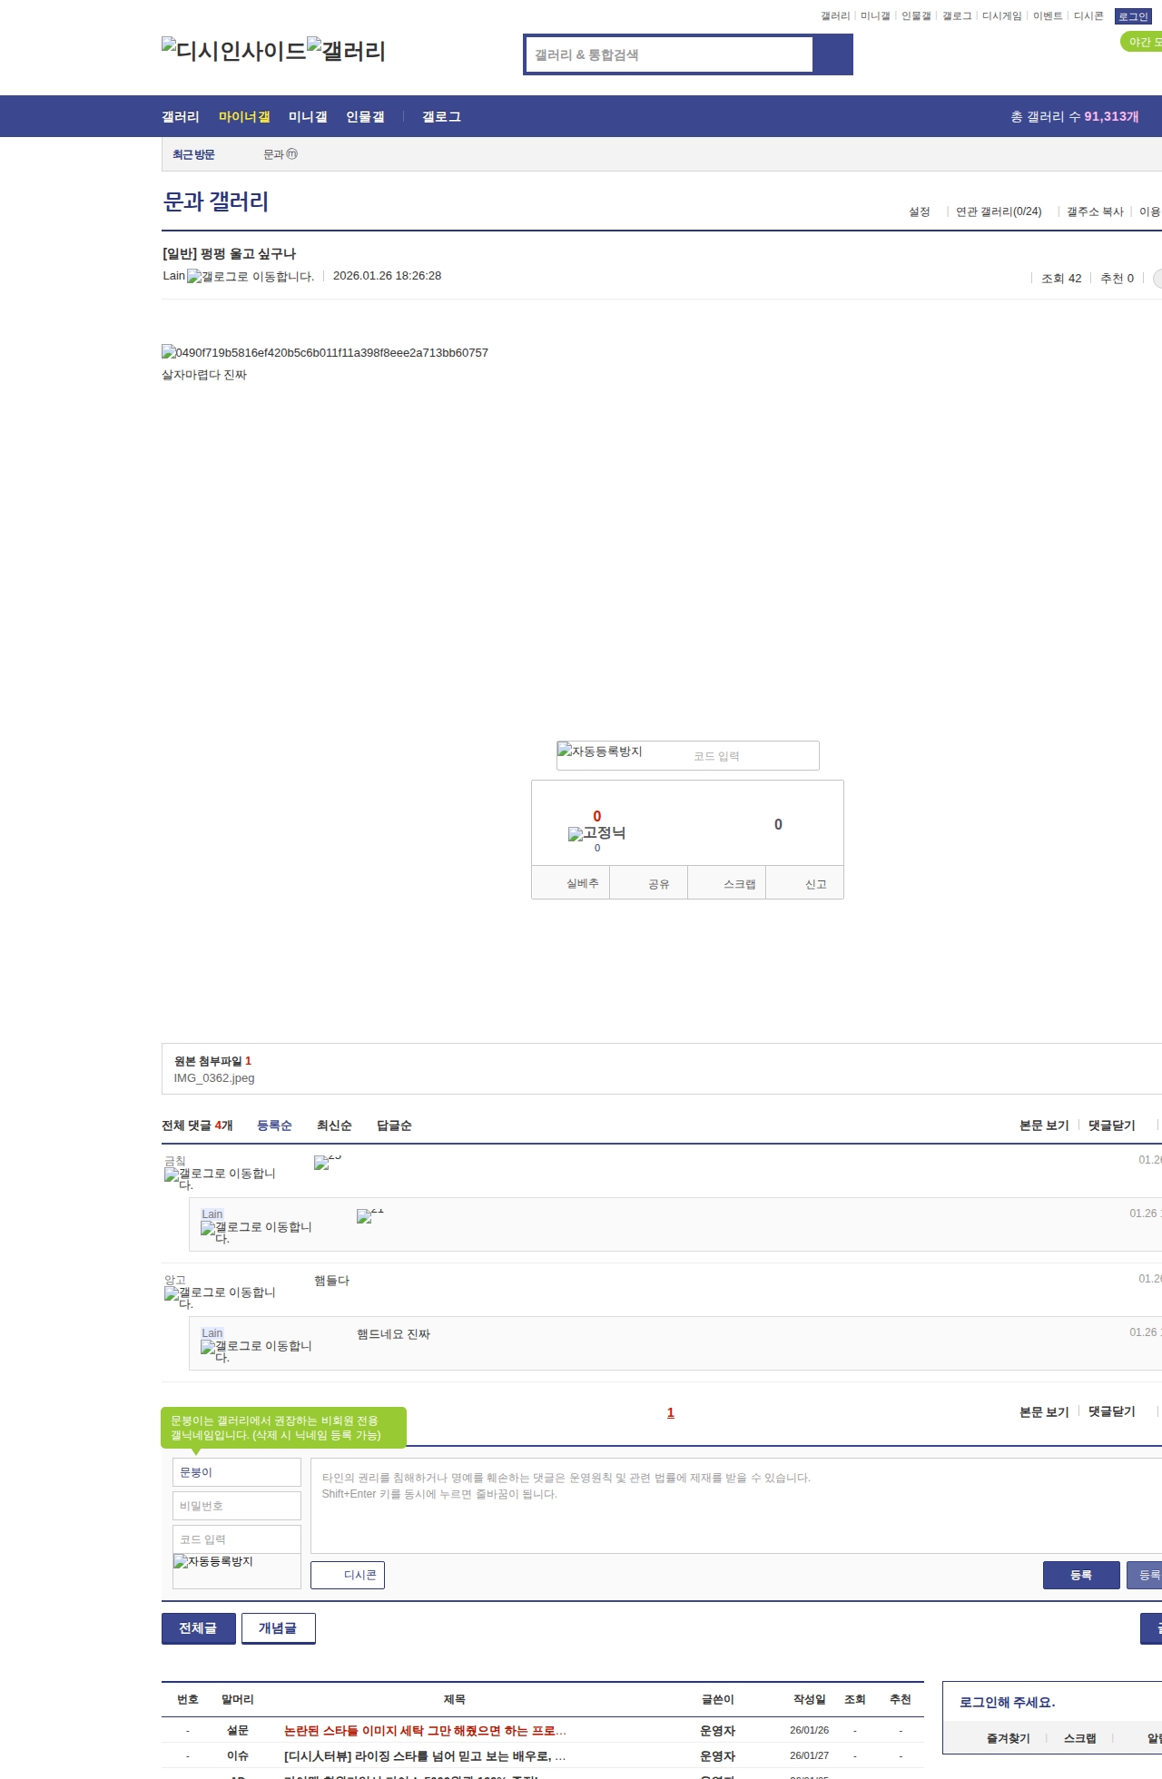Click the small 갤러리 link in the top utility menu
Viewport: 1162px width, 1779px height.
click(835, 16)
